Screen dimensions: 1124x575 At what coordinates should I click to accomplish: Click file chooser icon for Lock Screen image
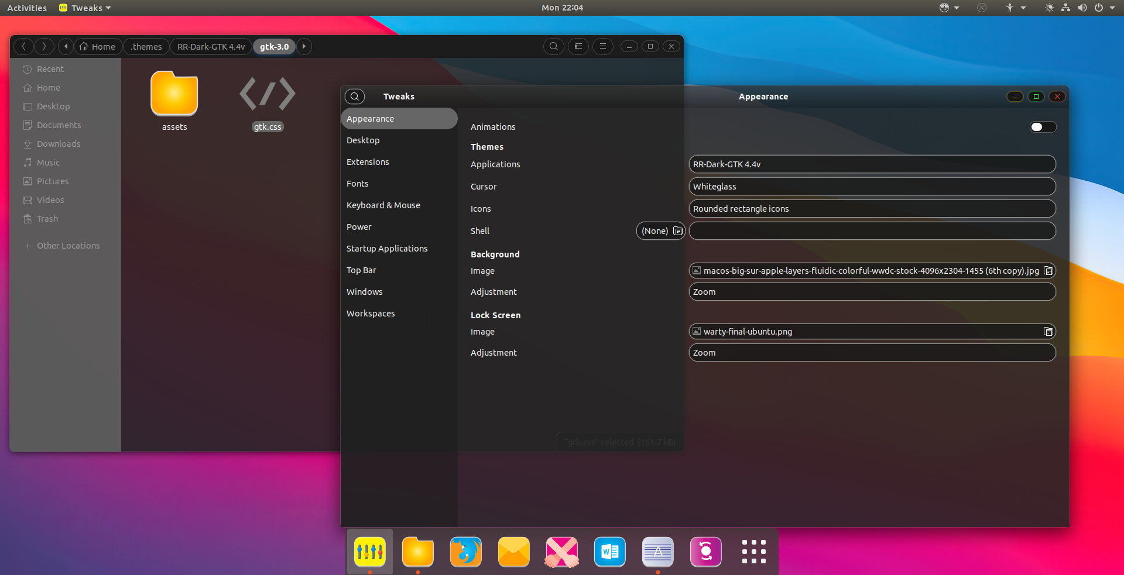(x=1048, y=332)
